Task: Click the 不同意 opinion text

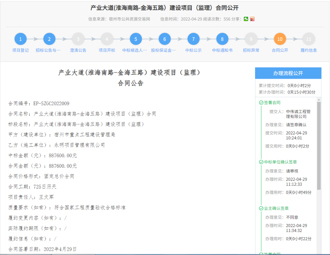Action: tap(292, 217)
